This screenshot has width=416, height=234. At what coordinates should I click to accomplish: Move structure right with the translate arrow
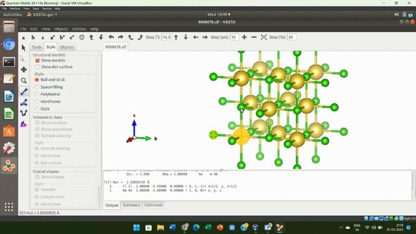coord(205,38)
